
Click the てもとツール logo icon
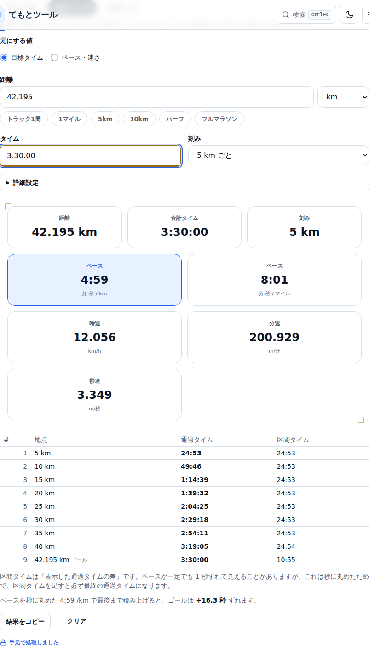point(1,15)
